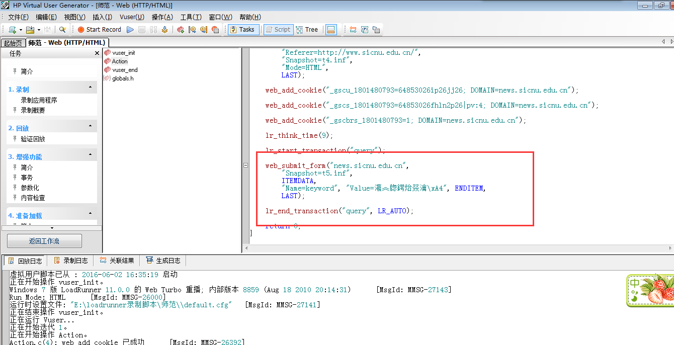Open the 编辑(E) menu
The image size is (674, 345).
pos(46,17)
